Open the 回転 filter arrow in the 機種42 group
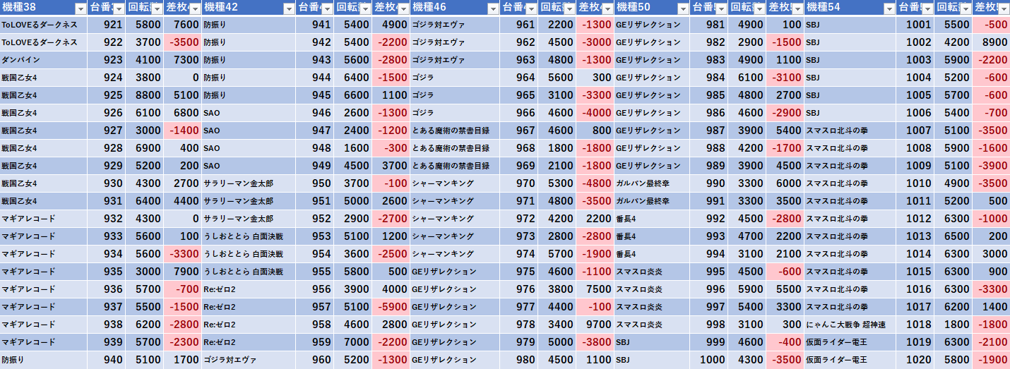Viewport: 1010px width, 369px height. pos(364,8)
